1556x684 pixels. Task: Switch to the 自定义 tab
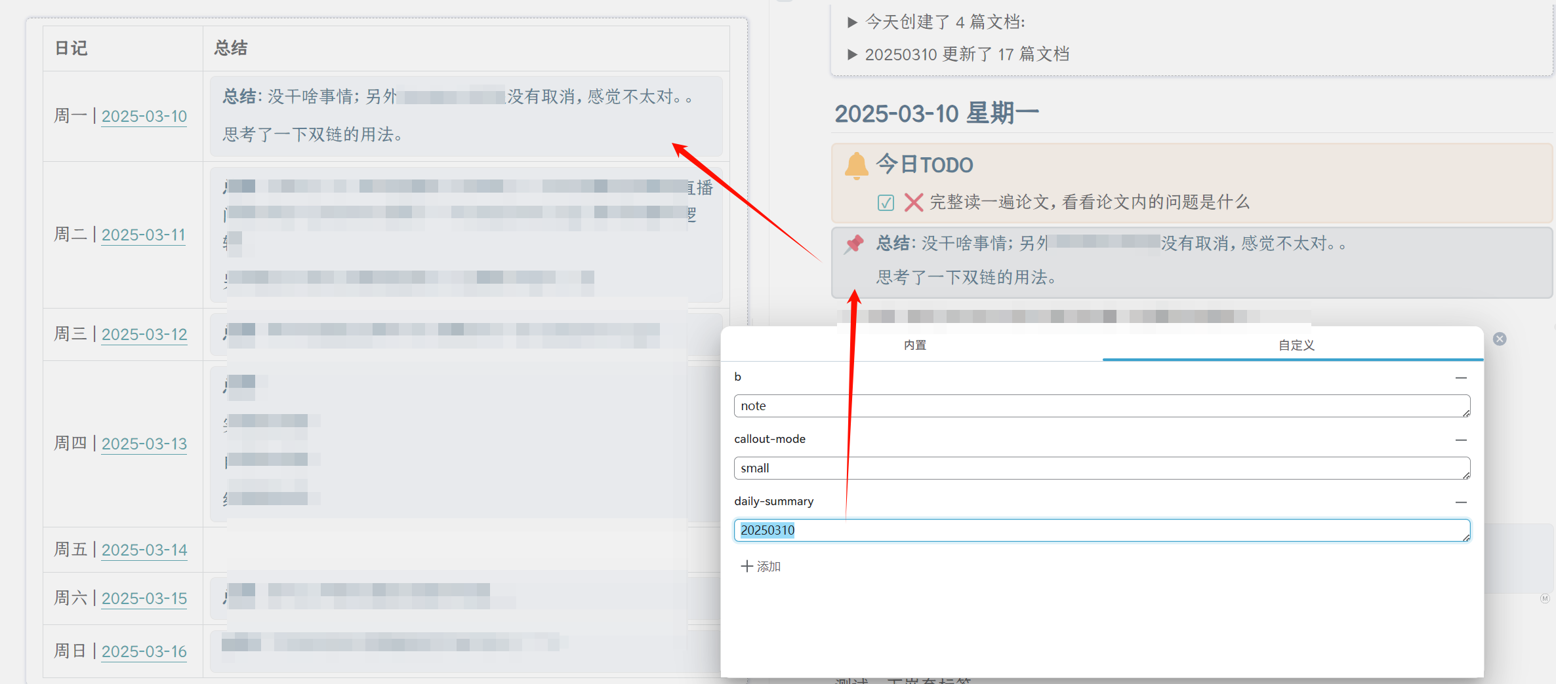(1296, 345)
